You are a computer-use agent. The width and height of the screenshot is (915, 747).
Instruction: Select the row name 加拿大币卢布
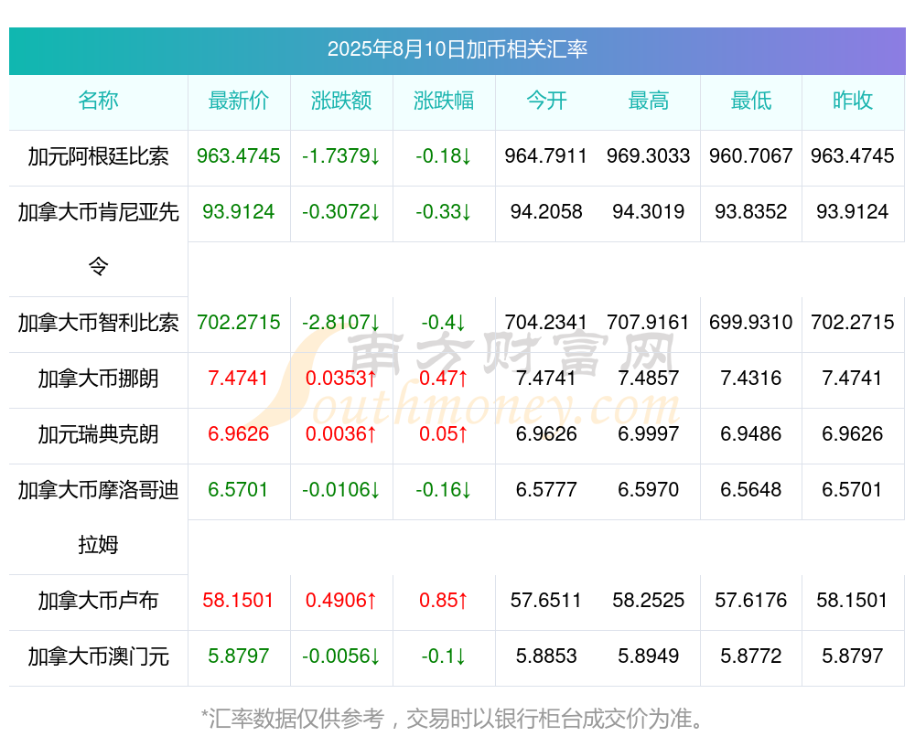(98, 601)
